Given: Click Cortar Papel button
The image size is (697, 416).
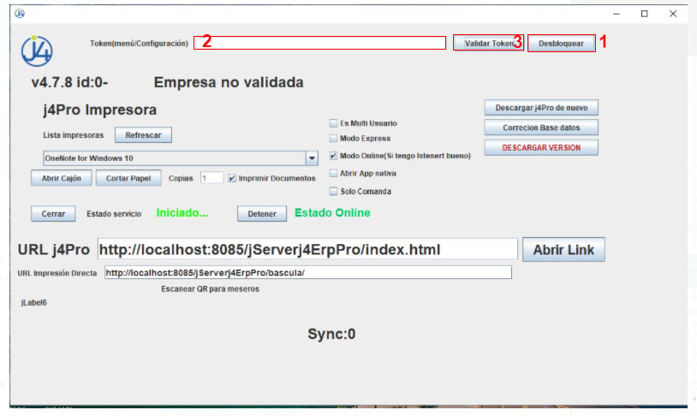Looking at the screenshot, I should coord(128,178).
